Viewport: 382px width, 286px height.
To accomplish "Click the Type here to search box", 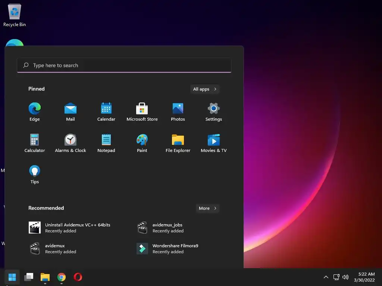I will pyautogui.click(x=124, y=65).
